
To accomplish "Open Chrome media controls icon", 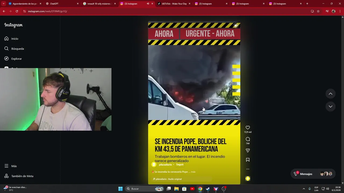I will click(327, 11).
